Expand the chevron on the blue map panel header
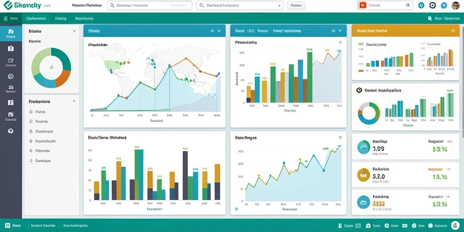 (x=219, y=30)
